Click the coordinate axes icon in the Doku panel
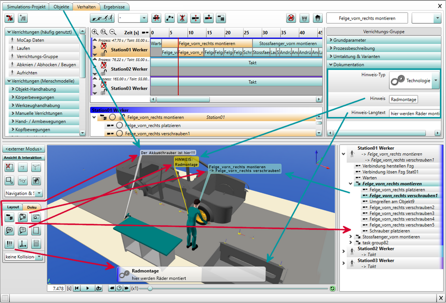The width and height of the screenshot is (446, 303). pos(23,244)
